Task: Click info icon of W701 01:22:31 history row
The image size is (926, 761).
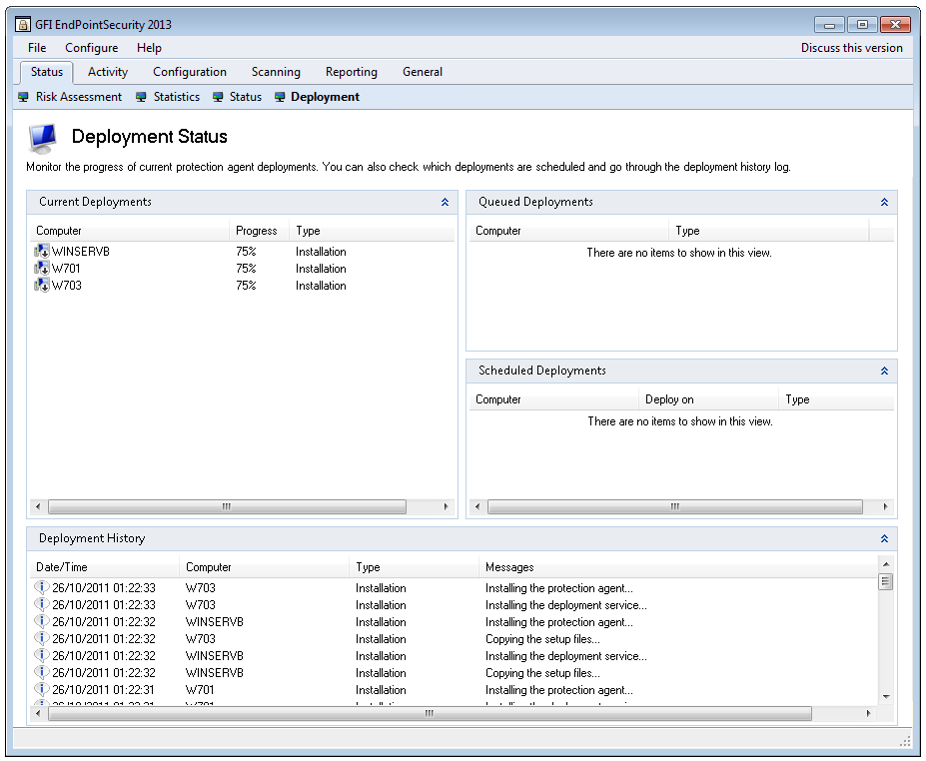Action: (x=41, y=689)
